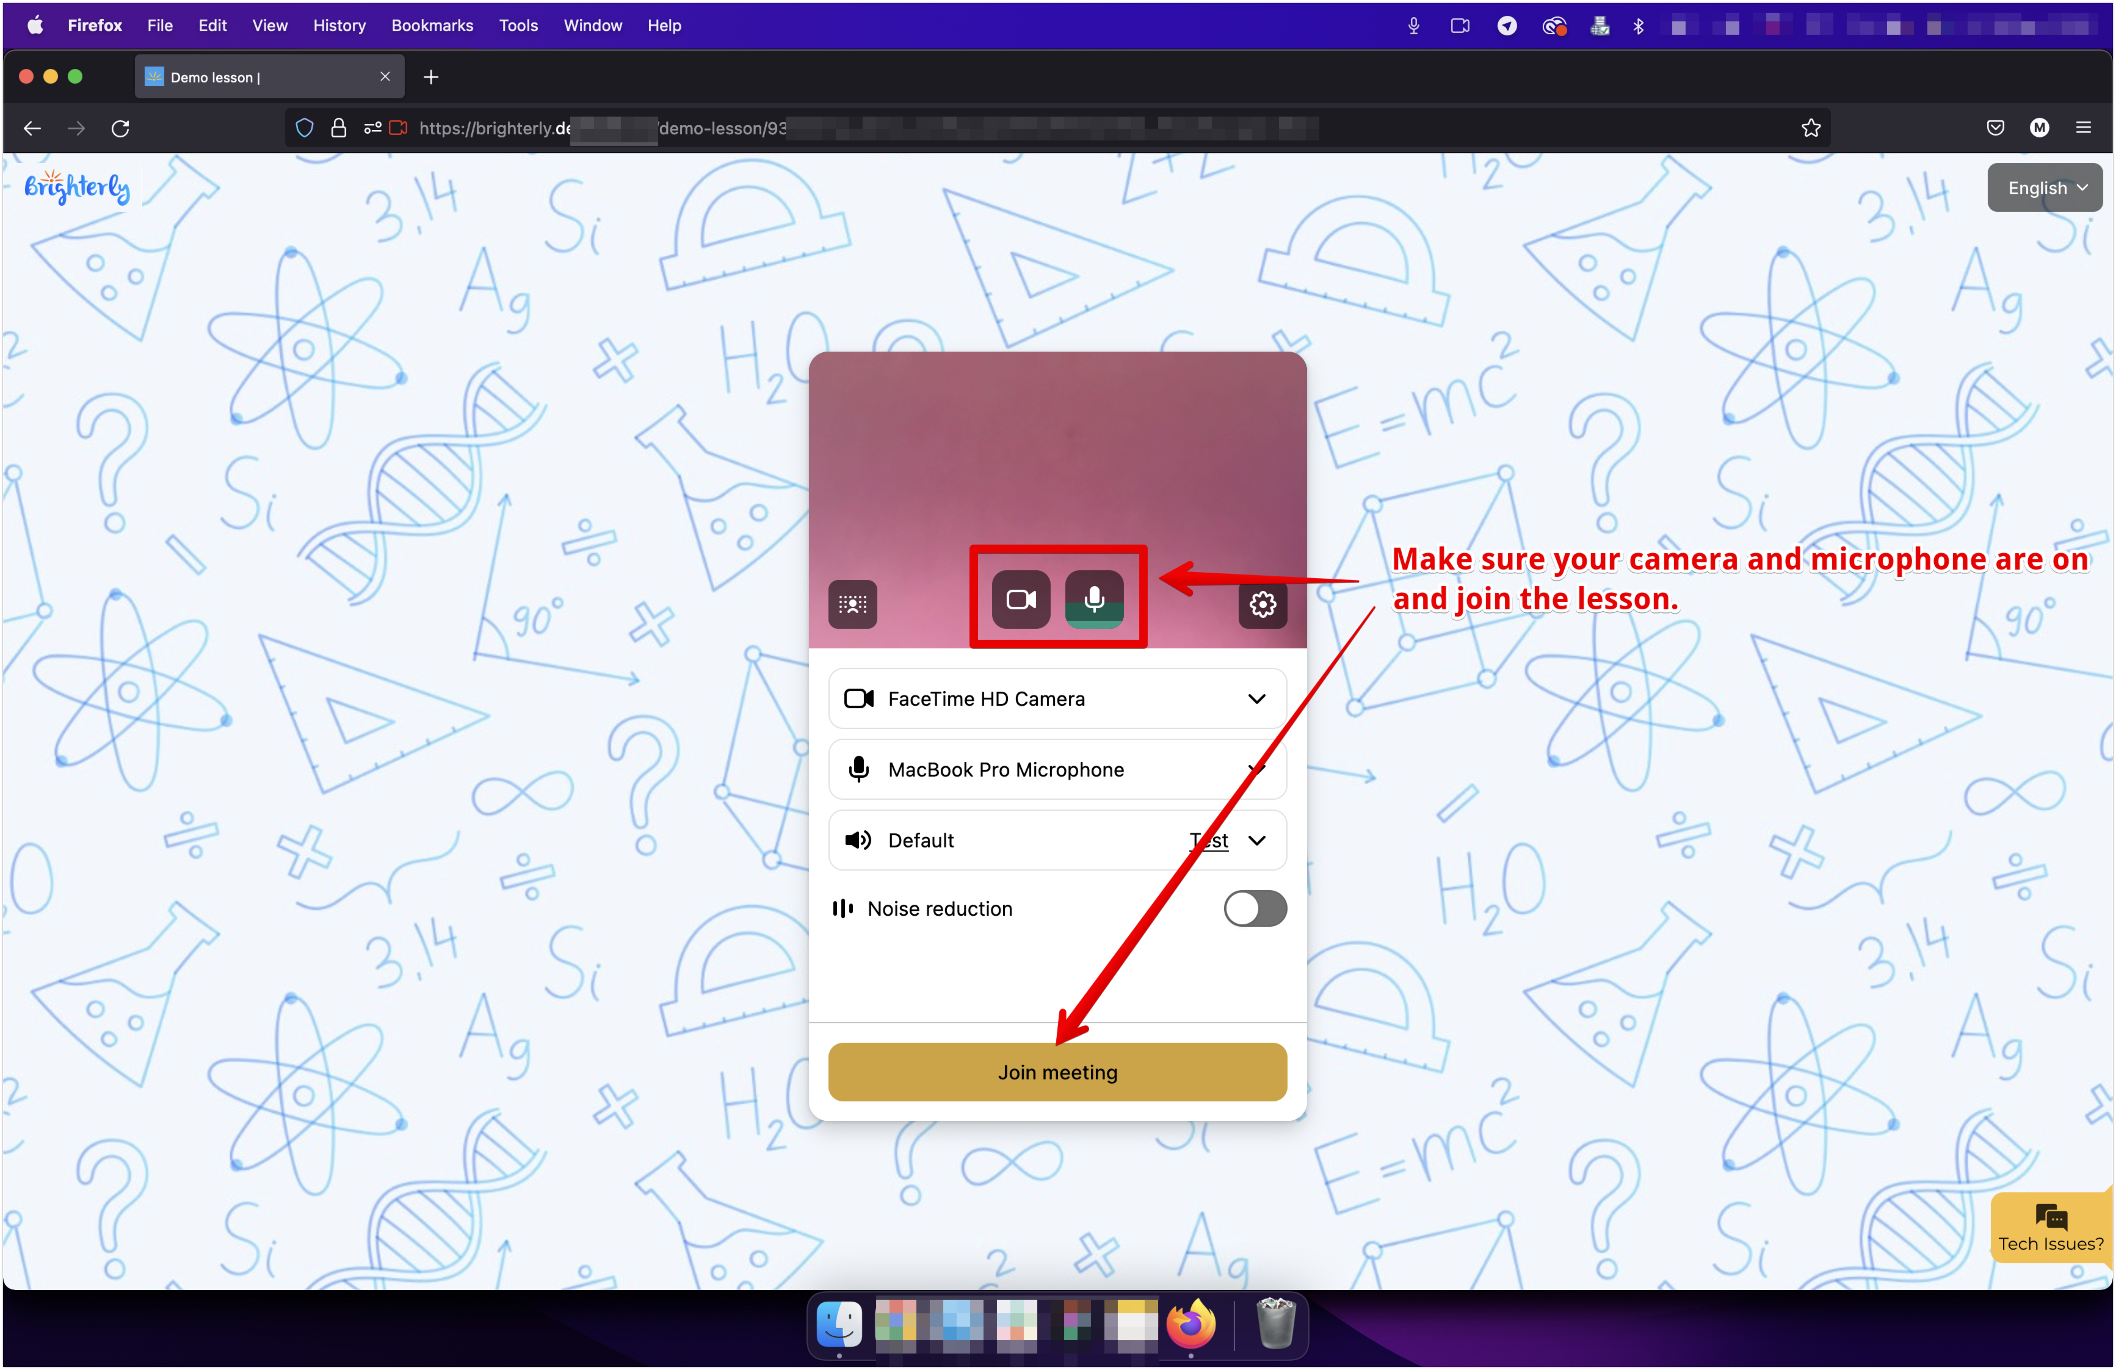Viewport: 2116px width, 1370px height.
Task: Click the camera sharing indicator in address bar
Action: coord(398,128)
